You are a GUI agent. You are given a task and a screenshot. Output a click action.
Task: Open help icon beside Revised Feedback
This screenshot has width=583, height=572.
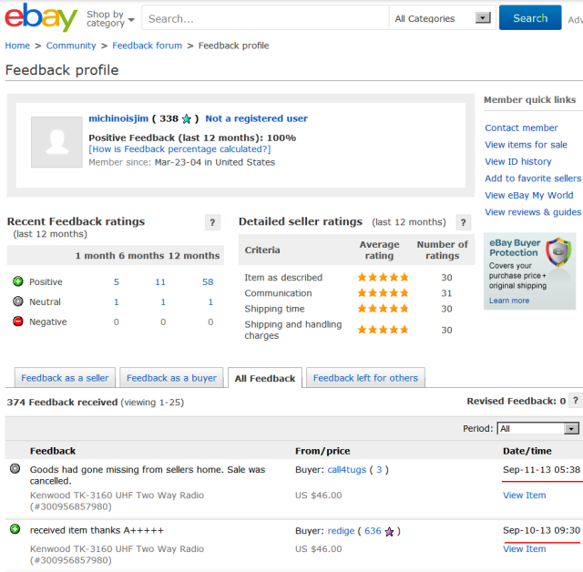click(x=577, y=401)
